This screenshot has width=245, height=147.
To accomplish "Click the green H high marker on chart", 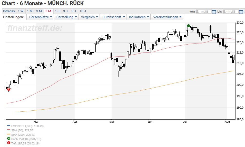I will [x=189, y=26].
